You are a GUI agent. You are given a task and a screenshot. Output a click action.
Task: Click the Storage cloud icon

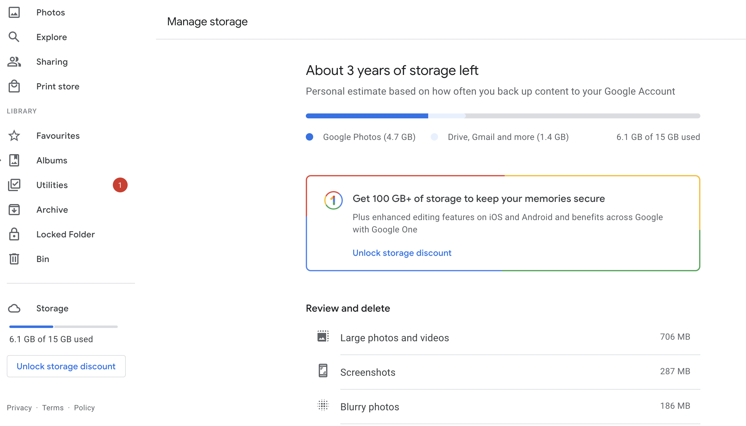pos(14,308)
